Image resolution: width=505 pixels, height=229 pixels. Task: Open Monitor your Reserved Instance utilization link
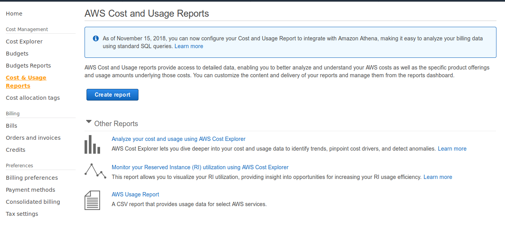(200, 167)
